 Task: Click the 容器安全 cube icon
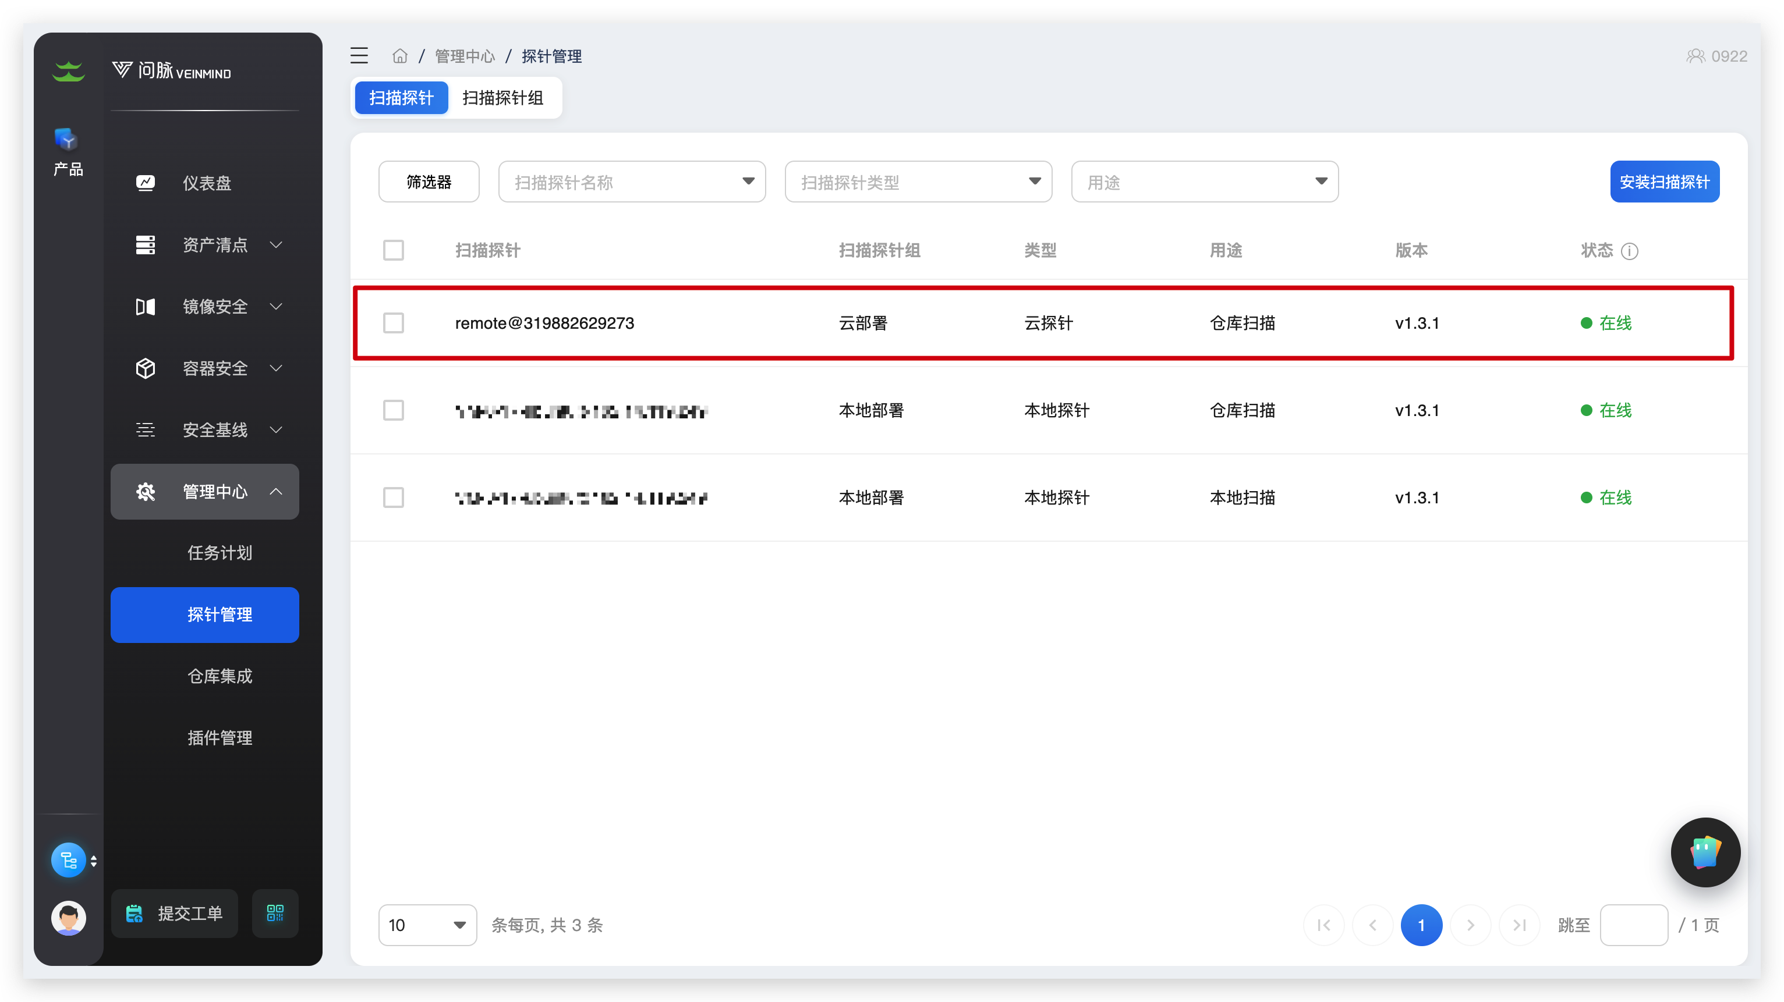[x=146, y=368]
